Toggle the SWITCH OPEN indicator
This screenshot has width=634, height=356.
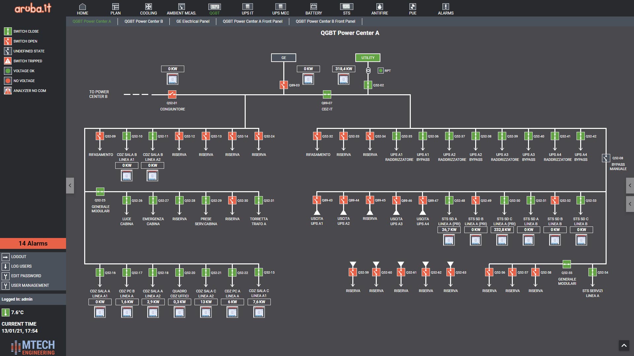(x=7, y=41)
